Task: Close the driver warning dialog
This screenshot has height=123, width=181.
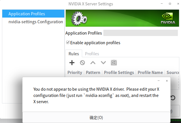Action: (x=167, y=81)
